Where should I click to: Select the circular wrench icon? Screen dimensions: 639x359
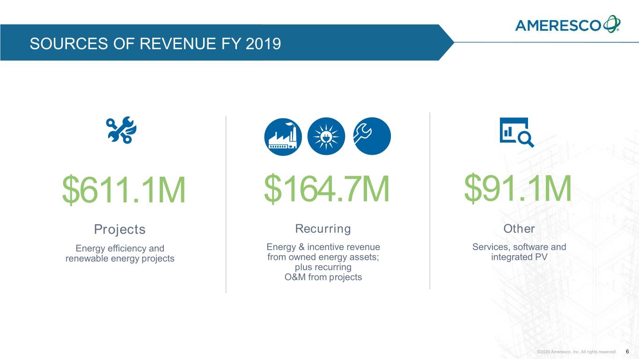tap(372, 136)
